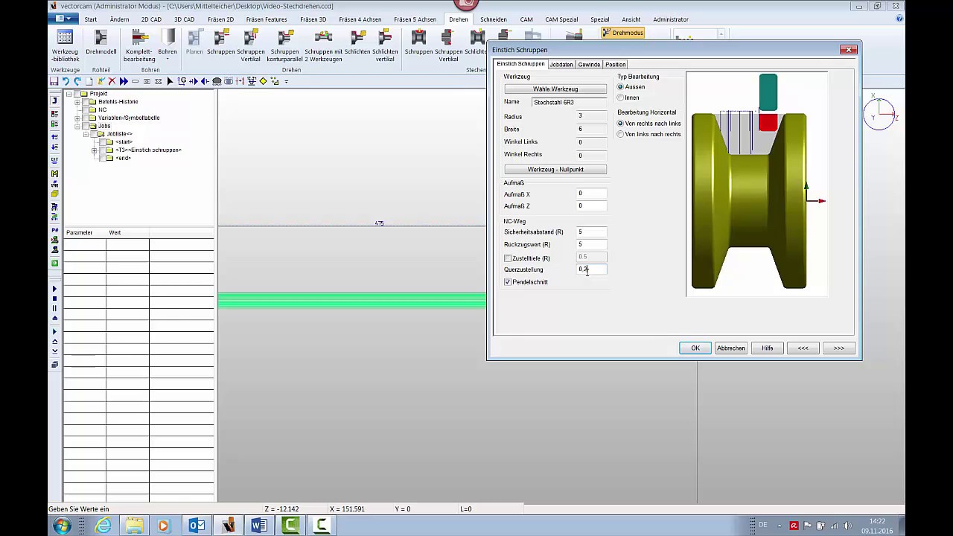Click the Querzustellung input field

pos(592,269)
